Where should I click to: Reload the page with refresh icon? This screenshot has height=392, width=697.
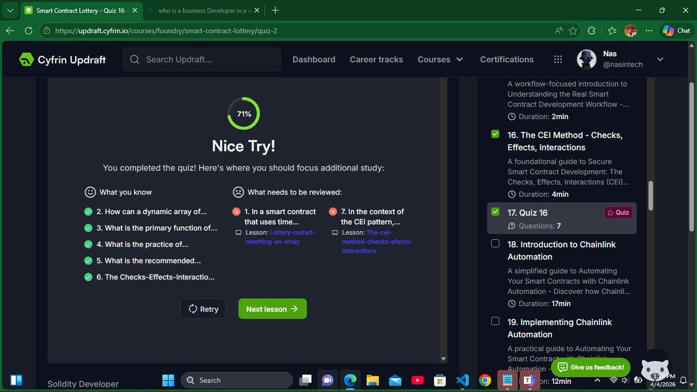click(x=28, y=31)
